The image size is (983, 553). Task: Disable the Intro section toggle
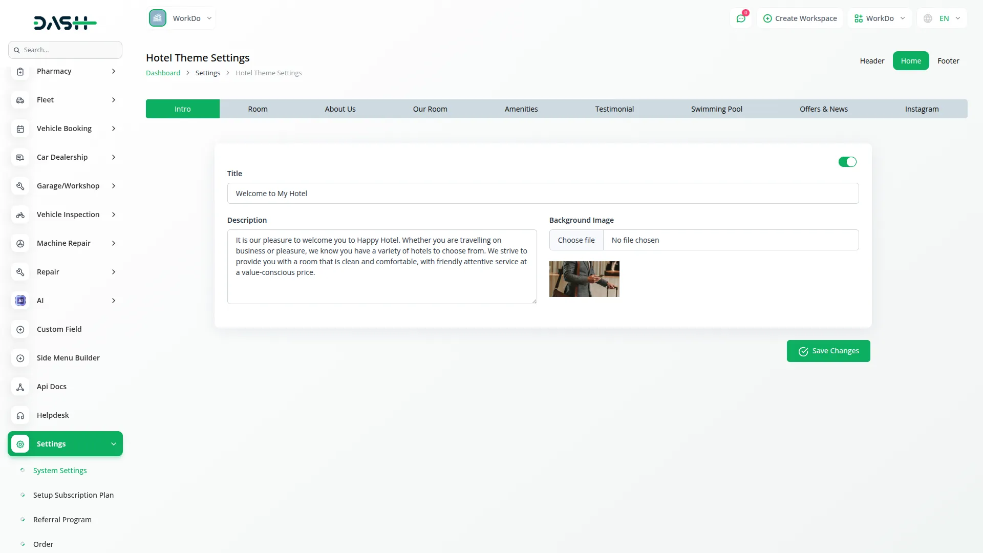pyautogui.click(x=847, y=162)
